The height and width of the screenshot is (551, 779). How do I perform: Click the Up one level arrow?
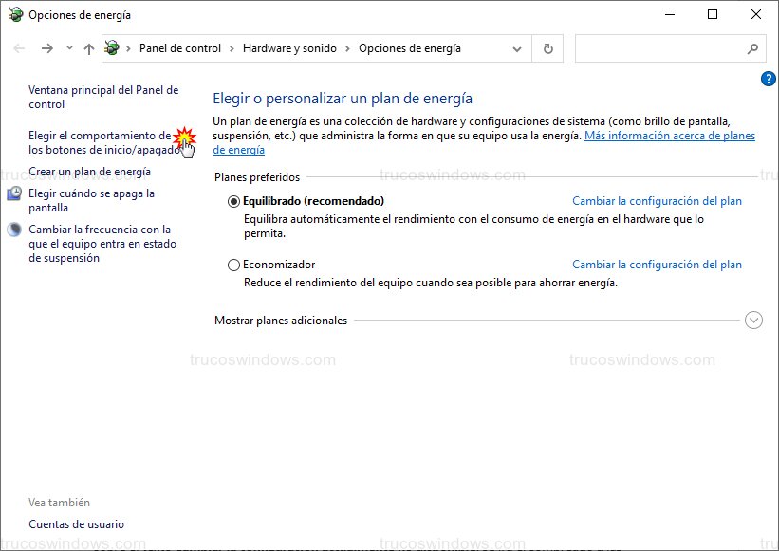[87, 48]
